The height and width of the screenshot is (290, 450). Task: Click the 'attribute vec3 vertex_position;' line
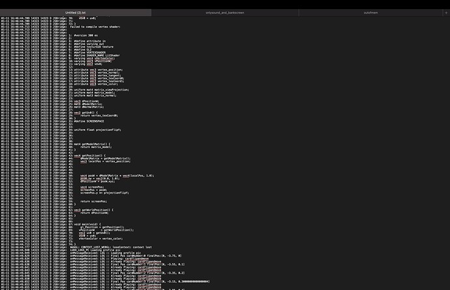(98, 70)
